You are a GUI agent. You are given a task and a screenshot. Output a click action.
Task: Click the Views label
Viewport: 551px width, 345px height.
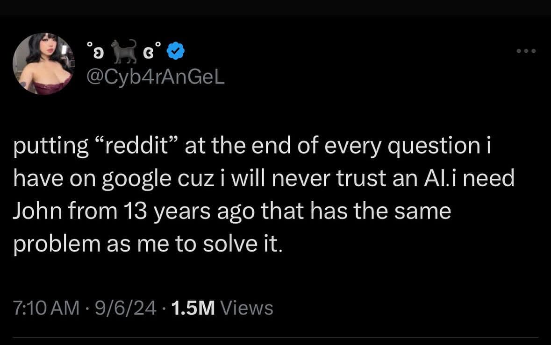point(246,308)
